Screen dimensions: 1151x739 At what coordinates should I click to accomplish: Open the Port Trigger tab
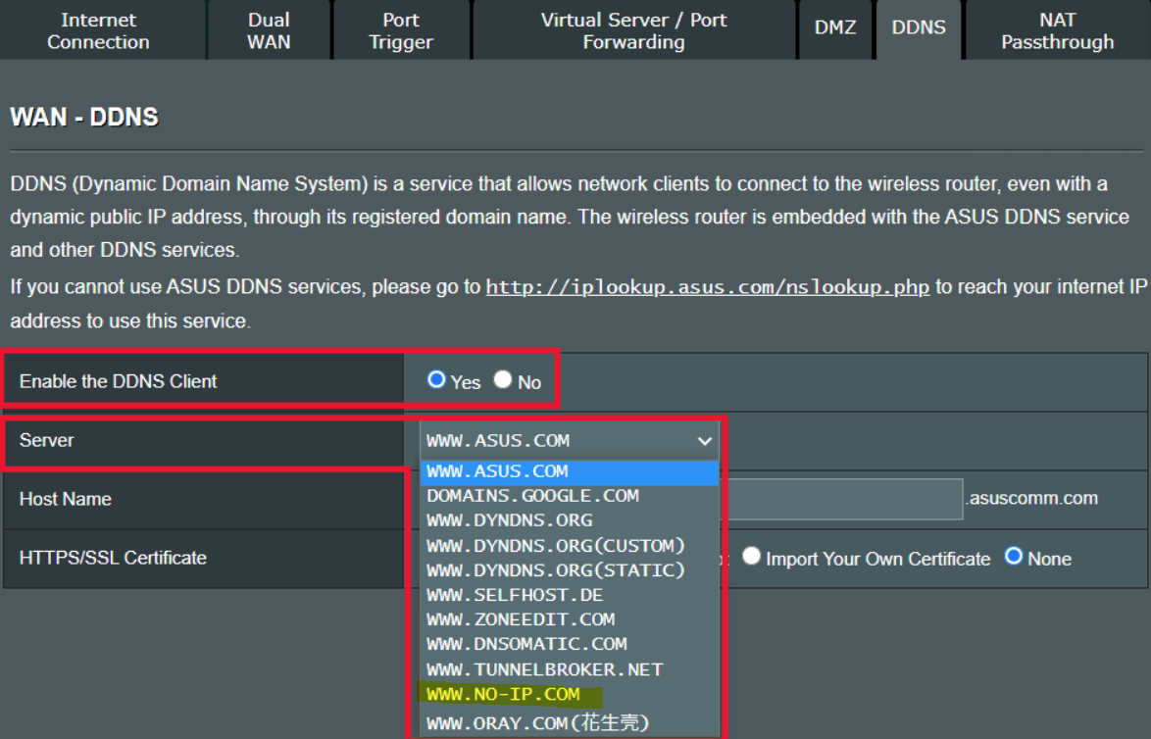click(x=401, y=30)
